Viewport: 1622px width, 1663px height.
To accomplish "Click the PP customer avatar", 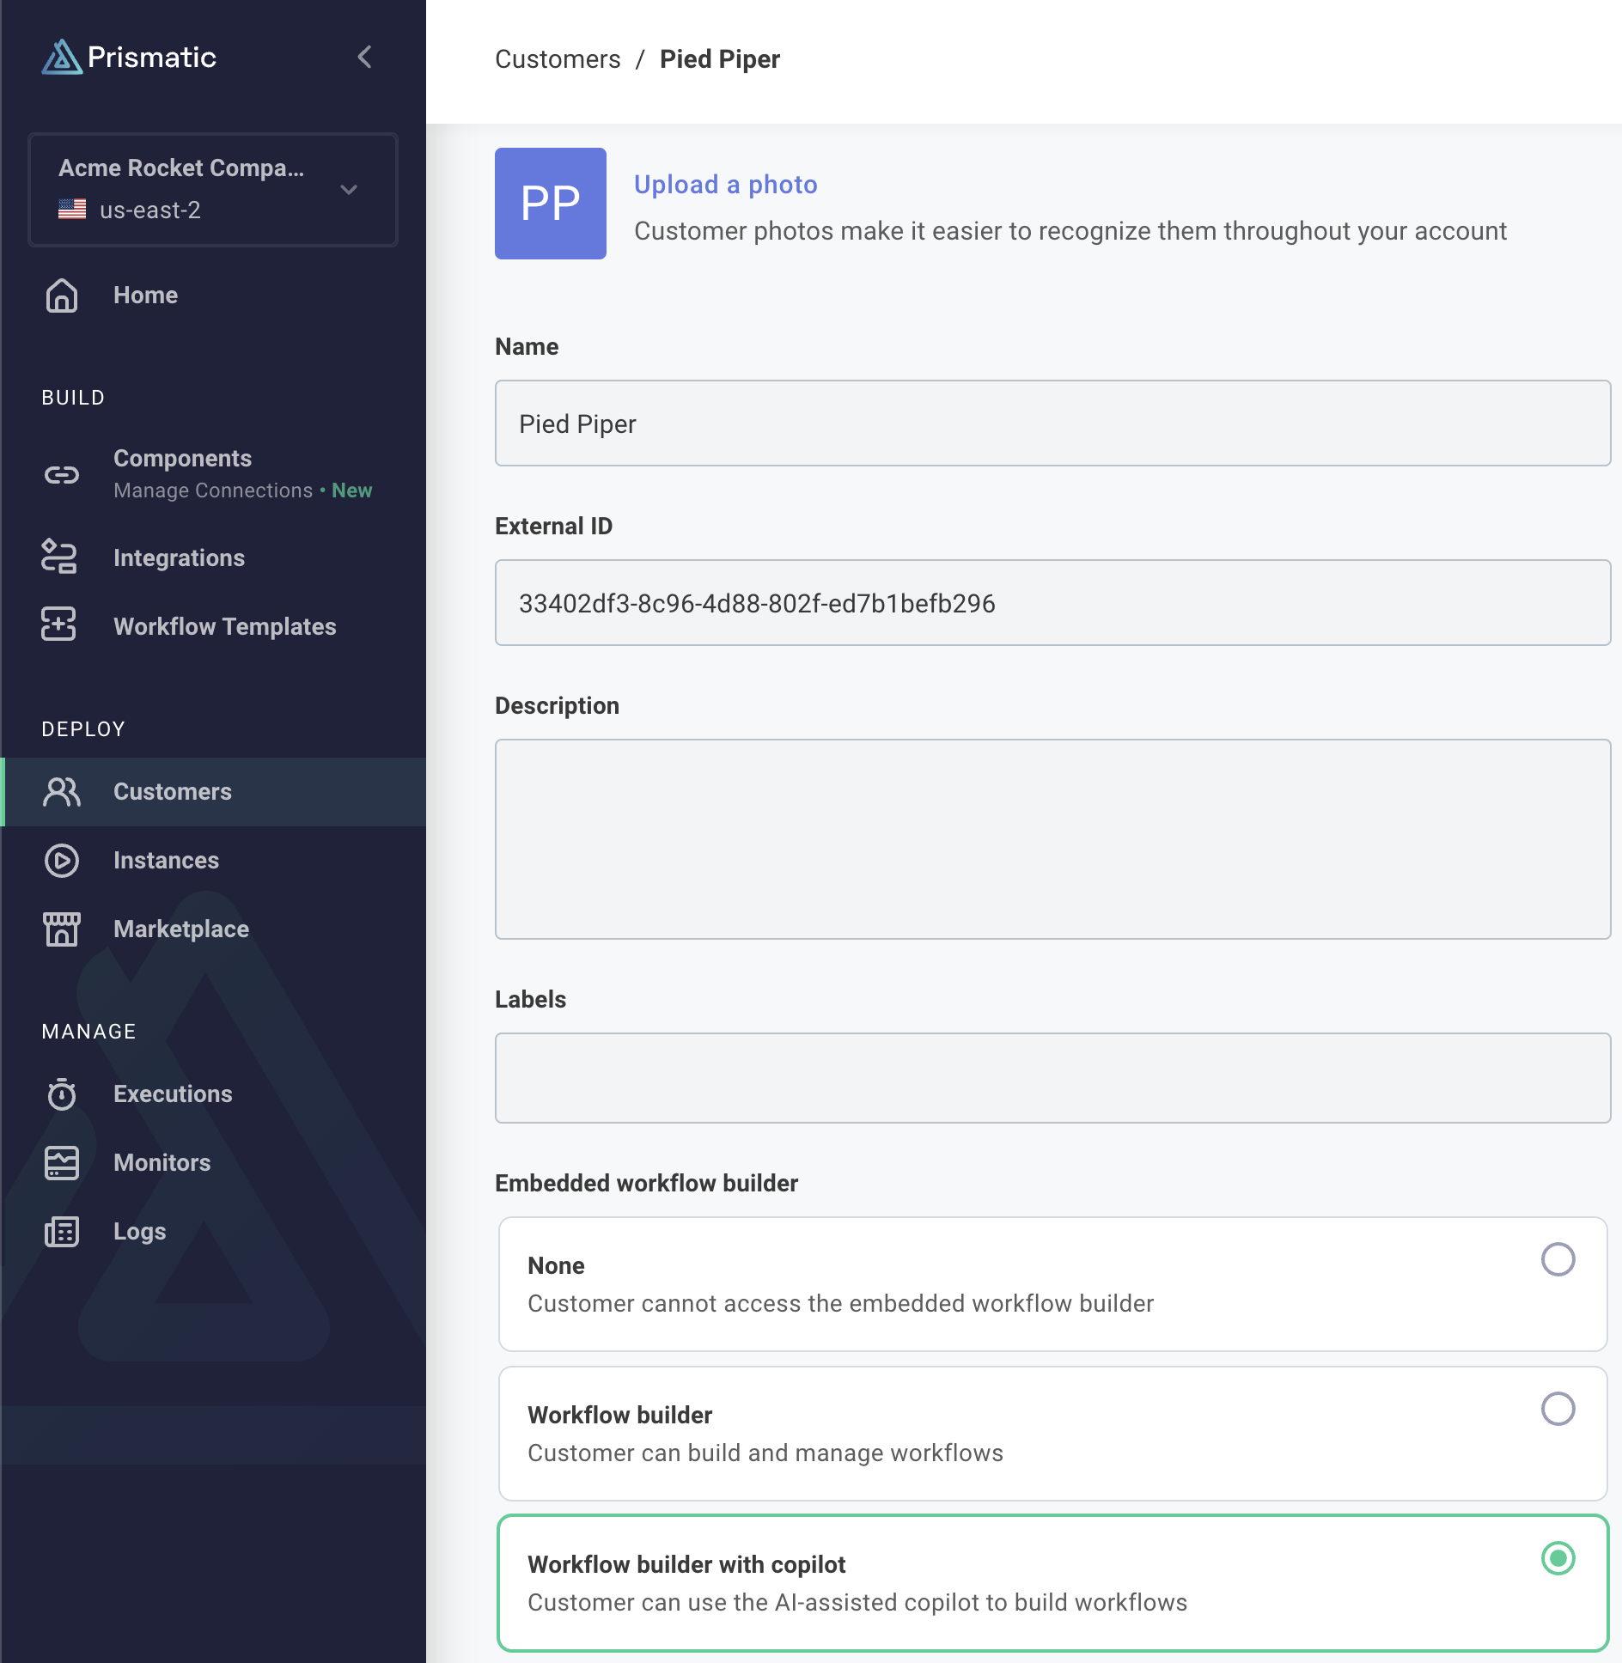I will (550, 203).
